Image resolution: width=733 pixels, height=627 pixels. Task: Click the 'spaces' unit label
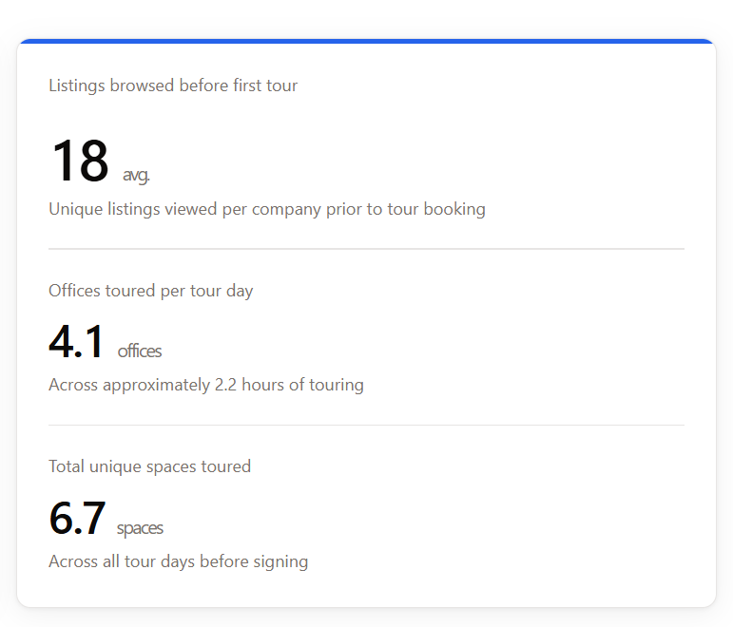click(140, 528)
